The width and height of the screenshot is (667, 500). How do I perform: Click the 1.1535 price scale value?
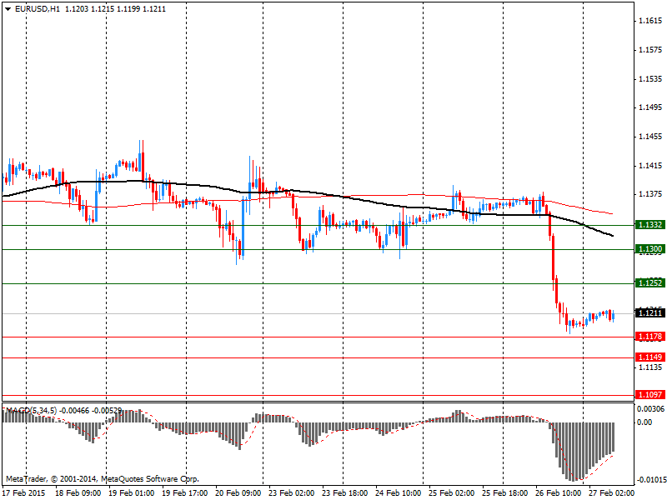point(650,78)
